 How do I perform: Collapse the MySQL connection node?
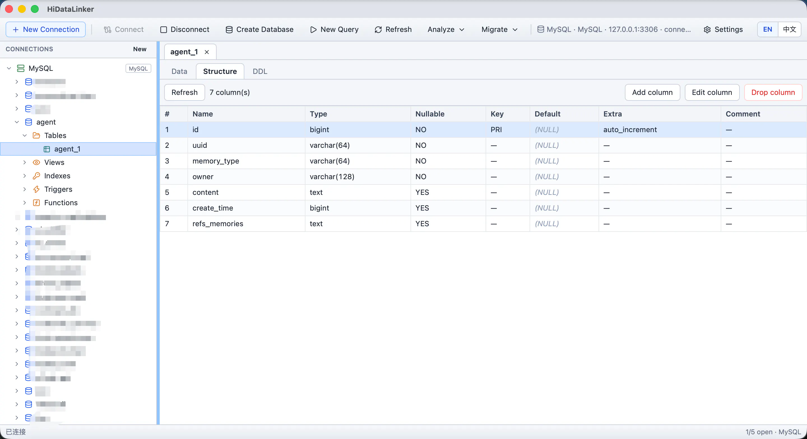click(x=9, y=68)
